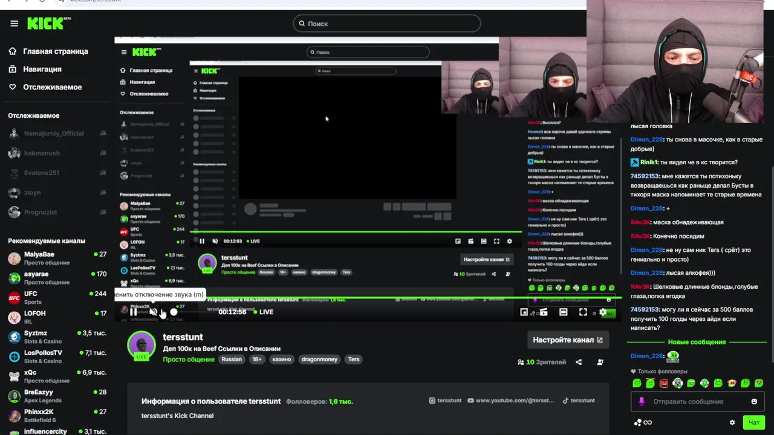Click the large Настройте канал button
The image size is (774, 435).
tap(568, 340)
